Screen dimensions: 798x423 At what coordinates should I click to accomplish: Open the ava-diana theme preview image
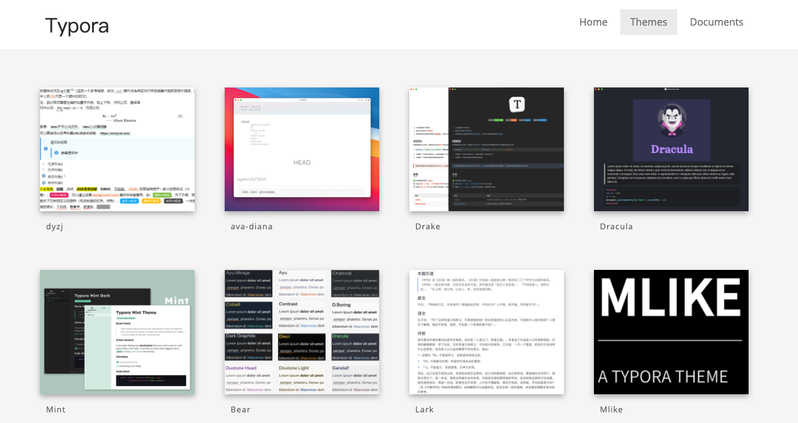[302, 149]
